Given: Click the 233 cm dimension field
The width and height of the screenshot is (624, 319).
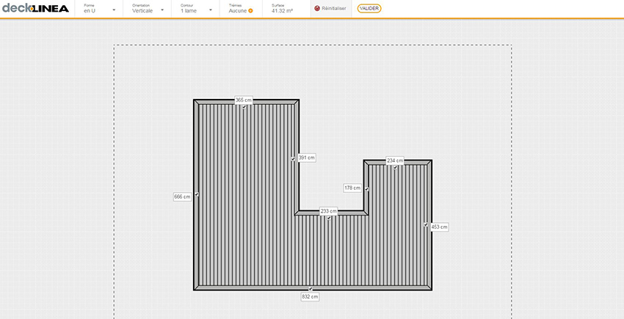Looking at the screenshot, I should pos(329,211).
